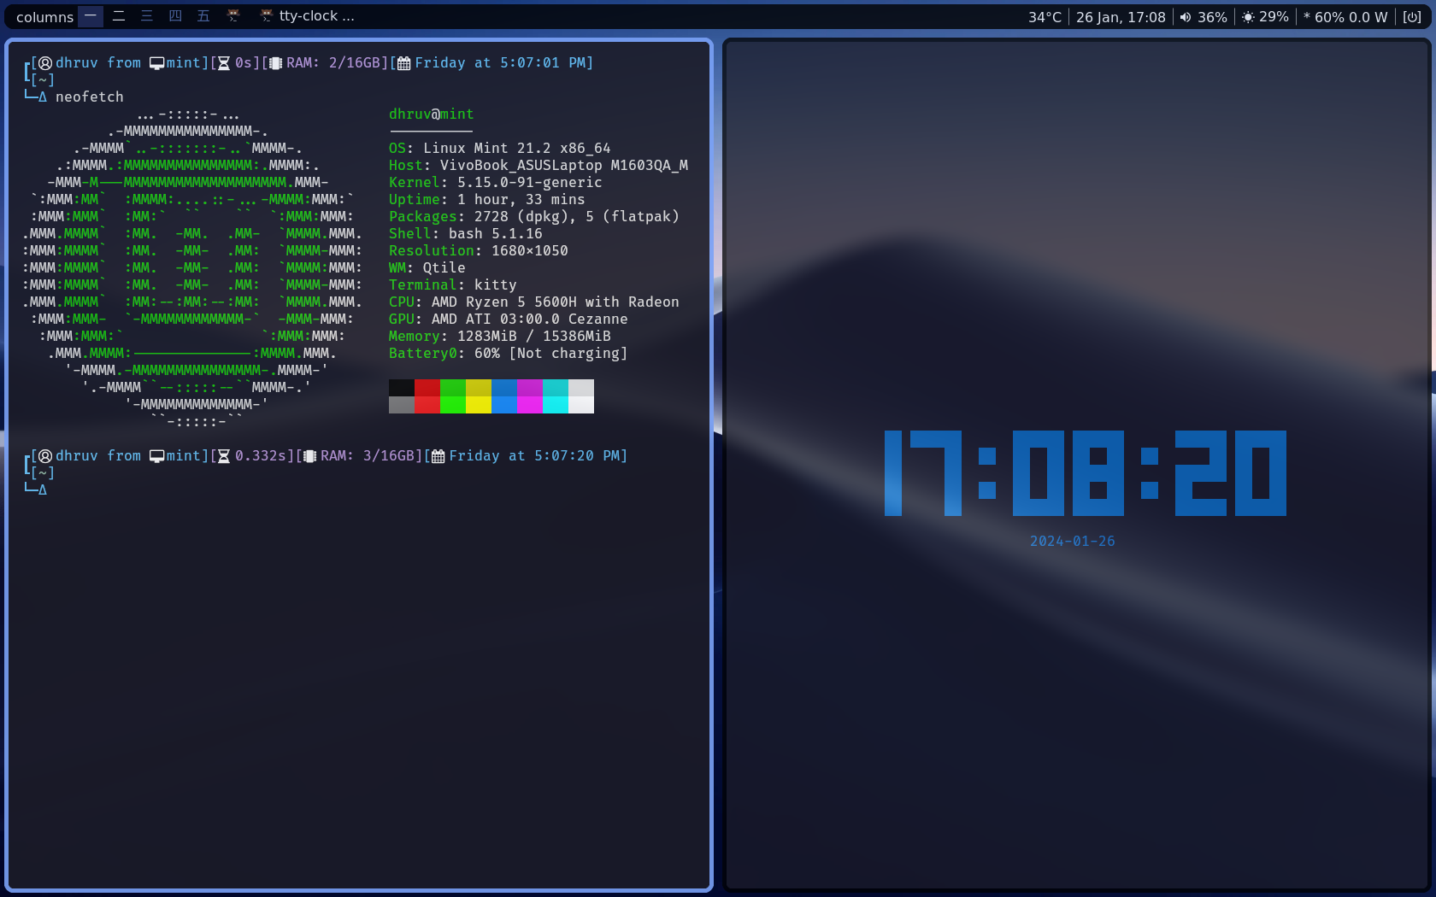
Task: Click the 'Kernel: 5.15.0-91-generic' line
Action: tap(496, 182)
